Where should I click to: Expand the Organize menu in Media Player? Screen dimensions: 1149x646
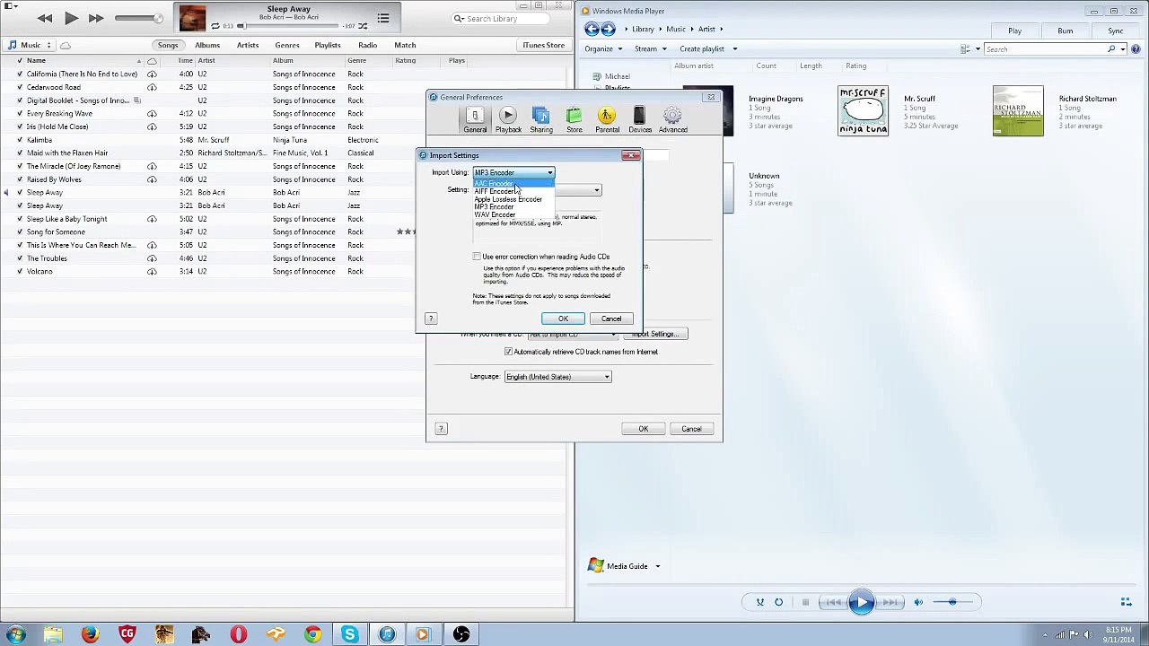click(603, 49)
